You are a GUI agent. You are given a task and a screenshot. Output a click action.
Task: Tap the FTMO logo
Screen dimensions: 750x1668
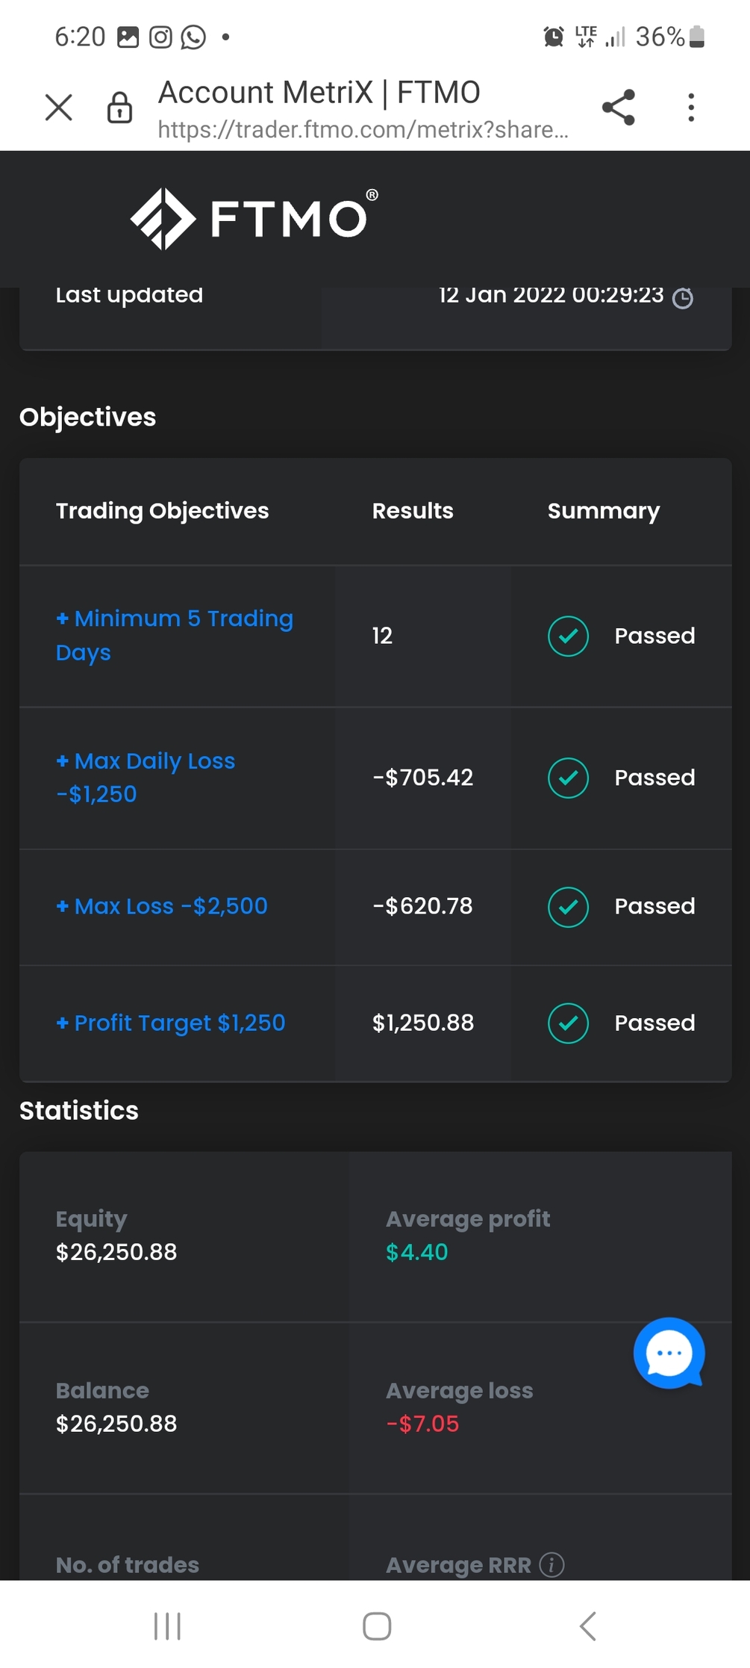pyautogui.click(x=254, y=218)
